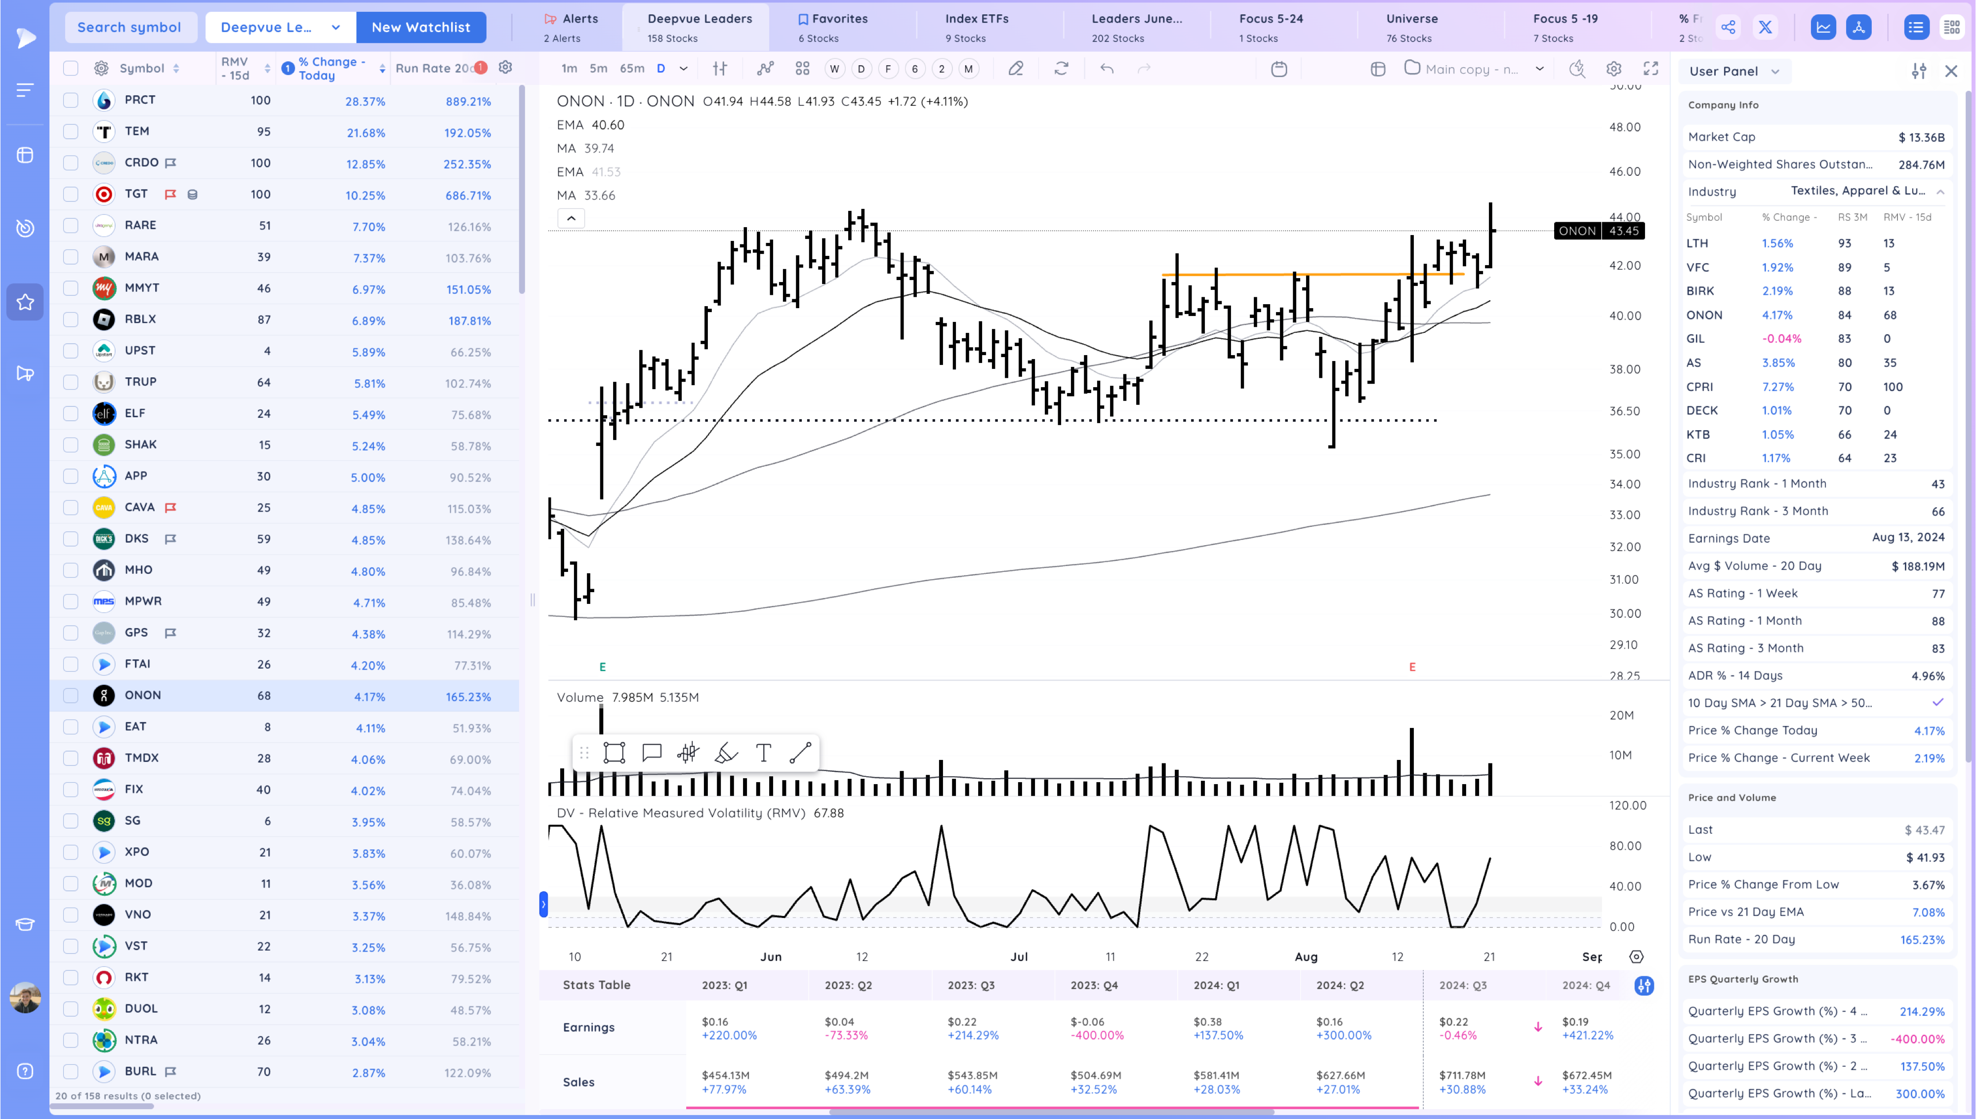Tick the checkbox next to ONON
This screenshot has width=1976, height=1119.
[x=71, y=695]
